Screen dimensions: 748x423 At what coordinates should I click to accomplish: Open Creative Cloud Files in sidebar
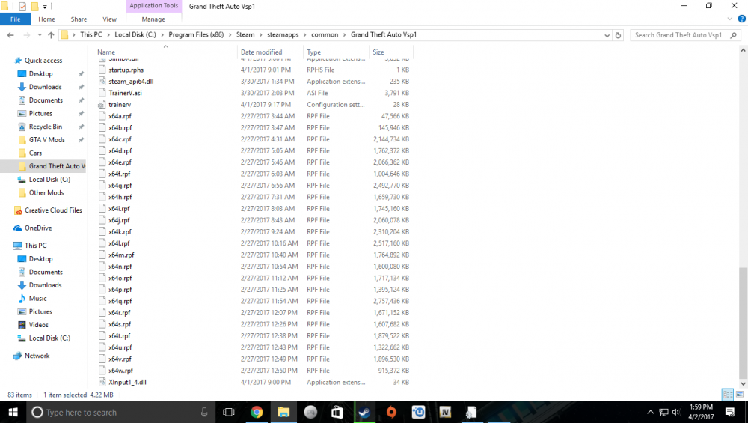pos(53,210)
